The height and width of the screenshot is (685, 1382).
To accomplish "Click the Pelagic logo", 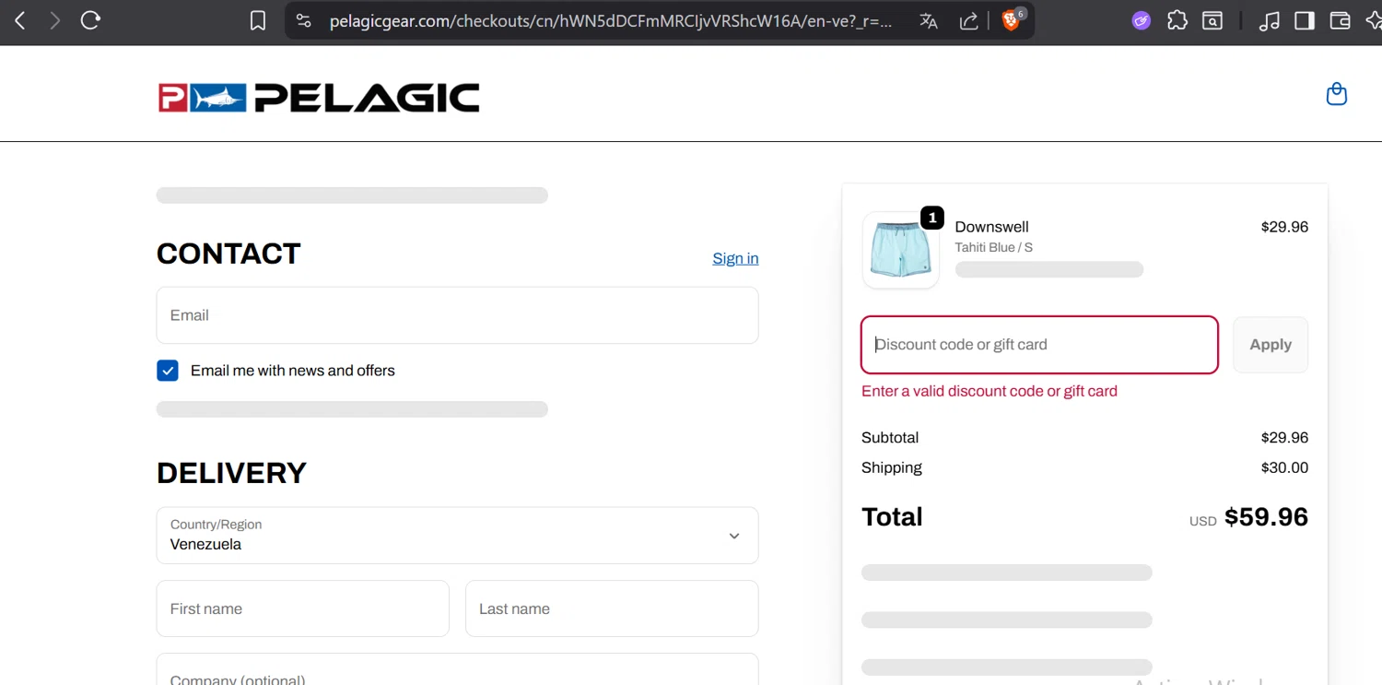I will (x=319, y=98).
